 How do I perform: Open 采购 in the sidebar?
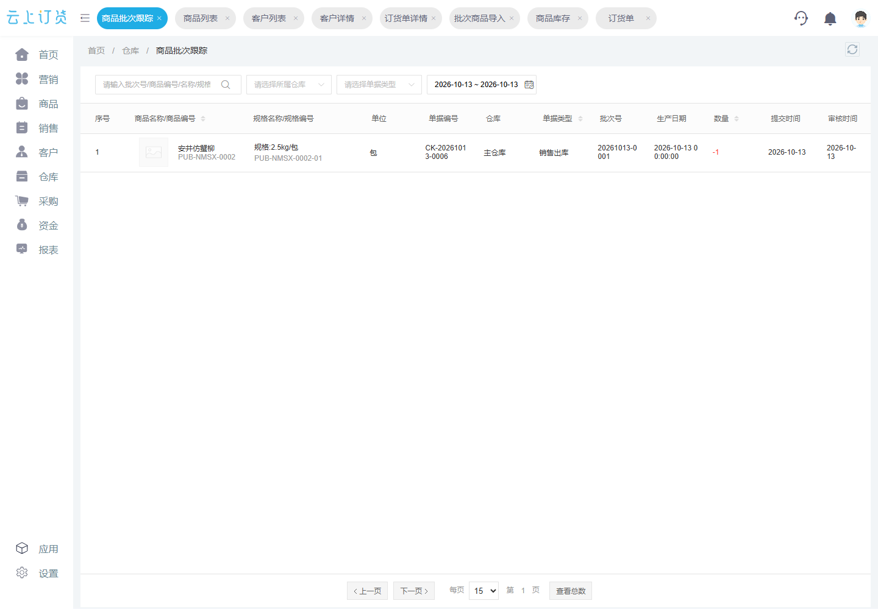pyautogui.click(x=37, y=201)
